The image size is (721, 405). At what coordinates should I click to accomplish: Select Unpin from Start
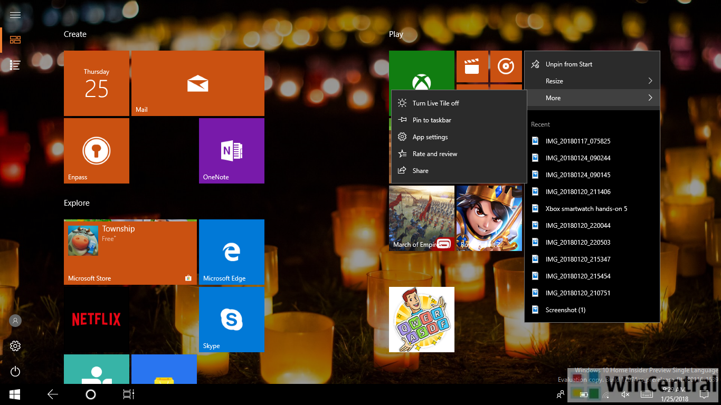click(x=592, y=64)
